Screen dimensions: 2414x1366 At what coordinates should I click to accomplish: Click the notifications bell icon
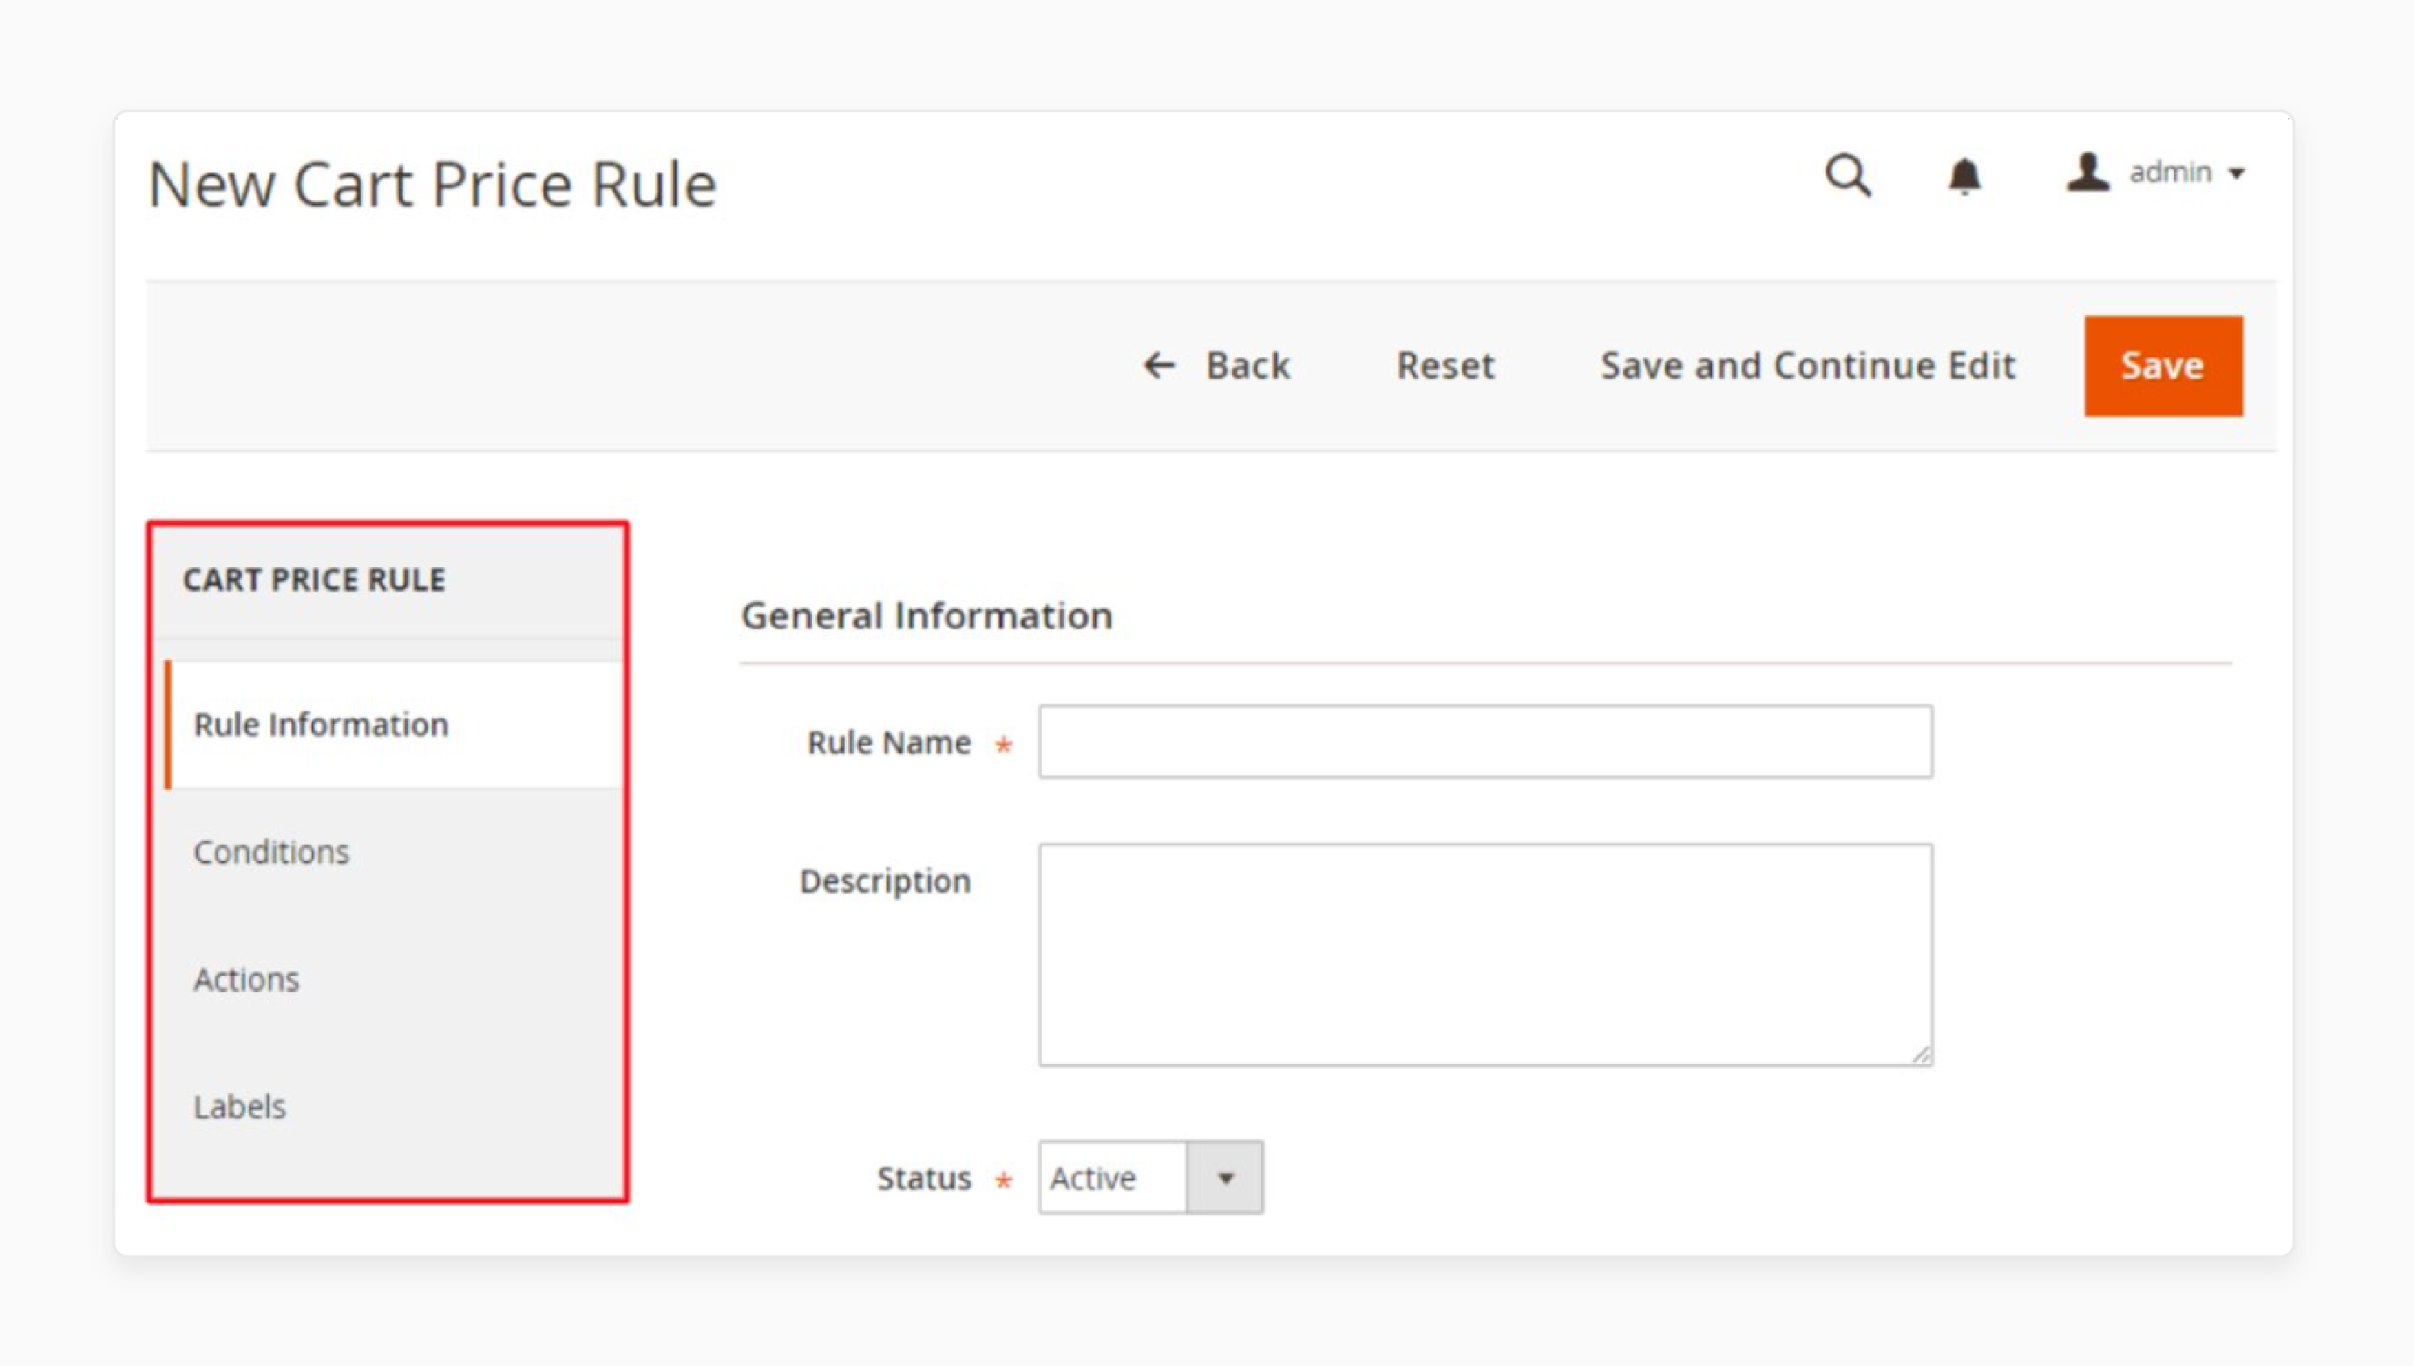(1965, 175)
